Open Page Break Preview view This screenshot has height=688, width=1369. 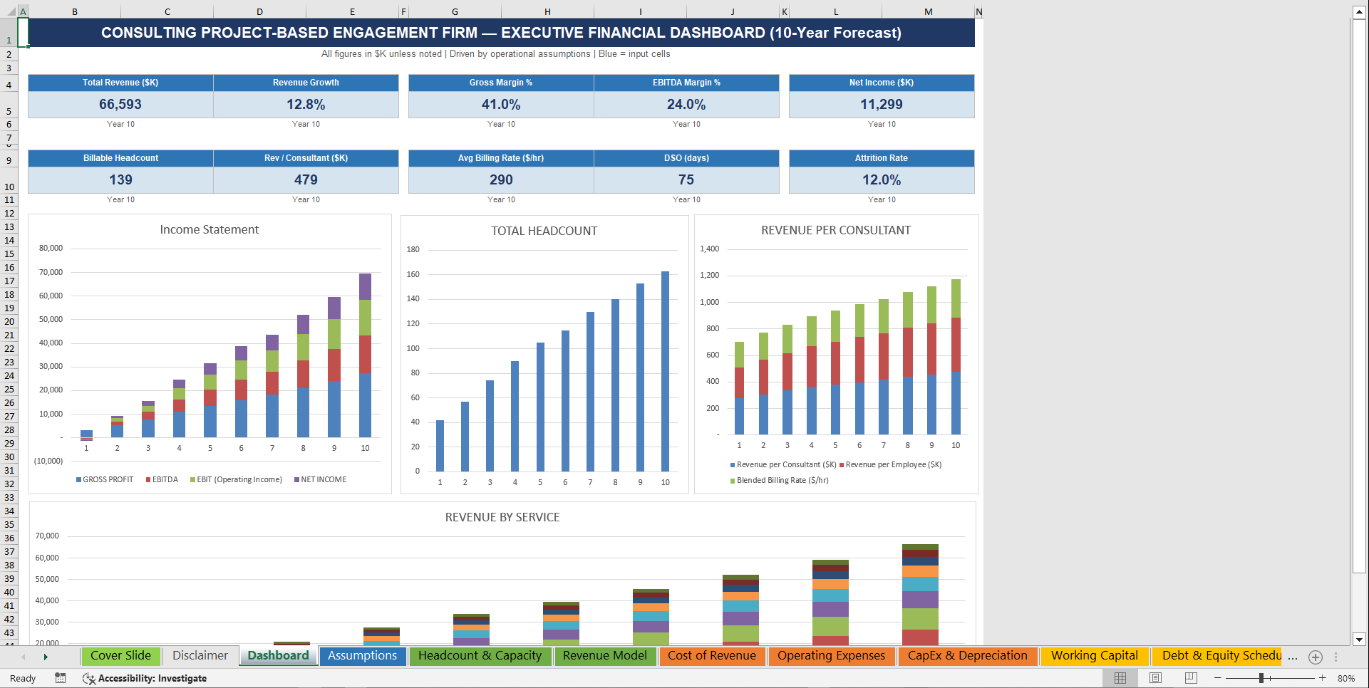pyautogui.click(x=1187, y=677)
